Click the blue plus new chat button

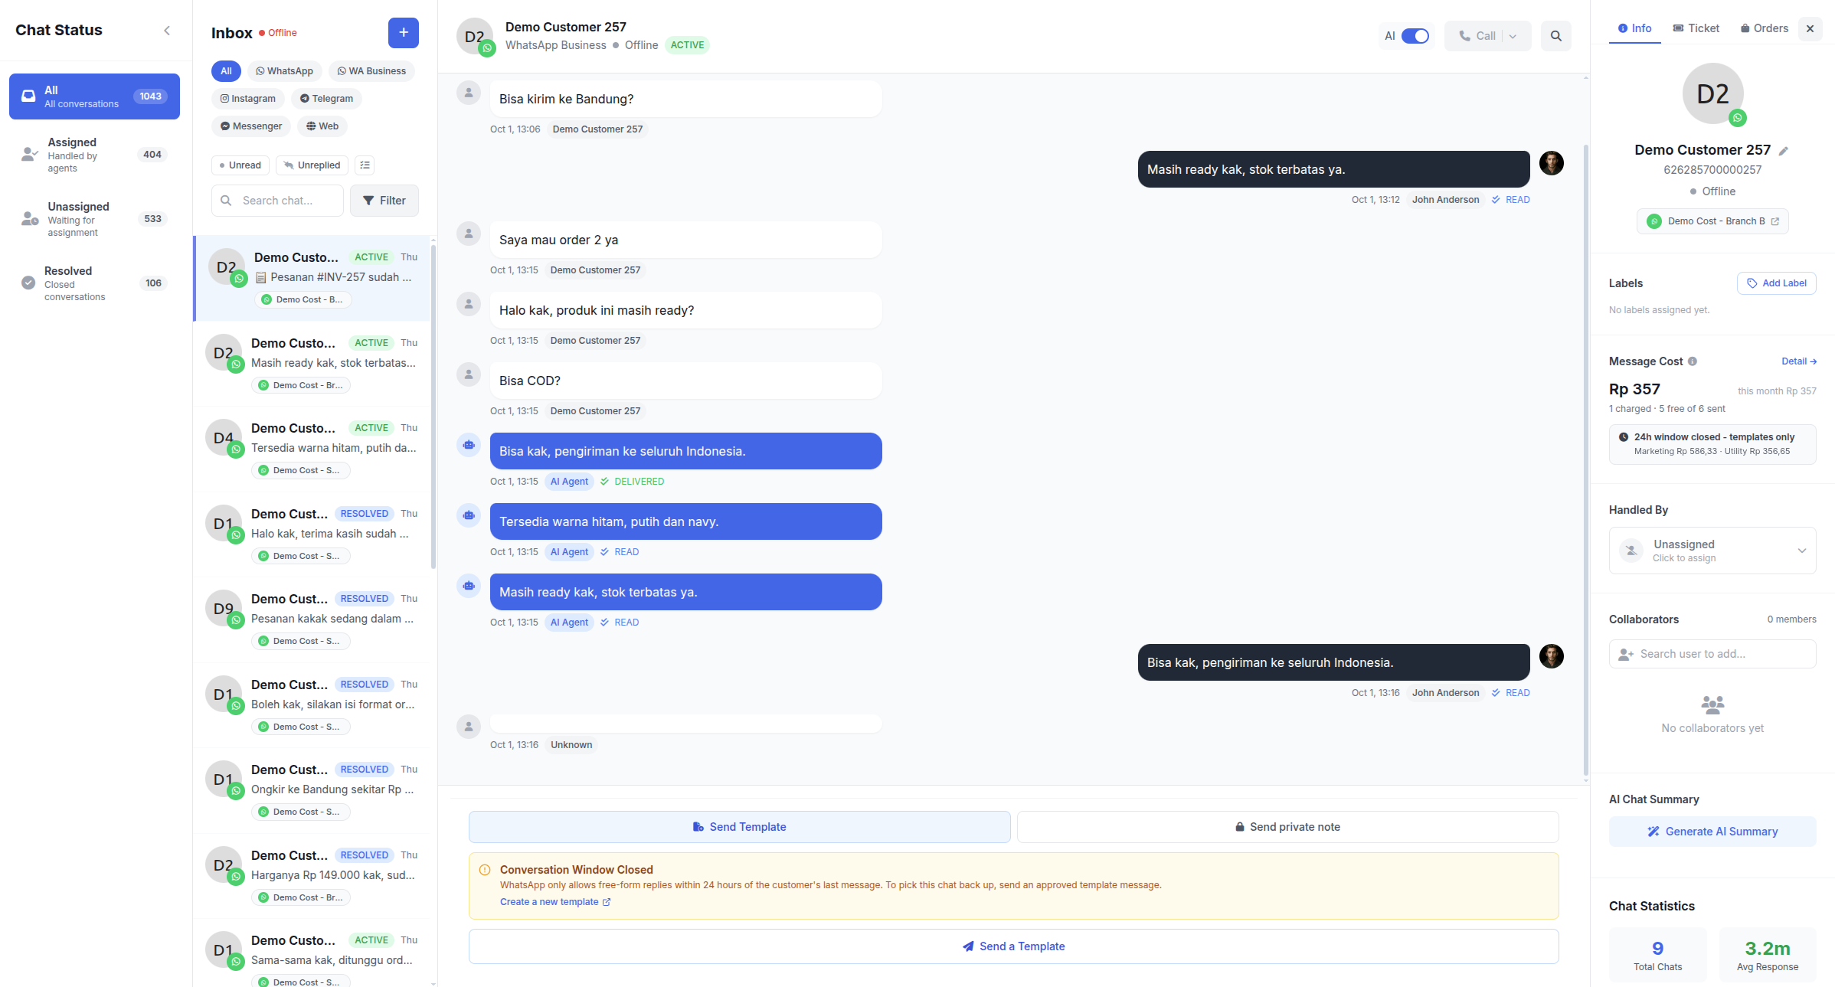[x=403, y=33]
